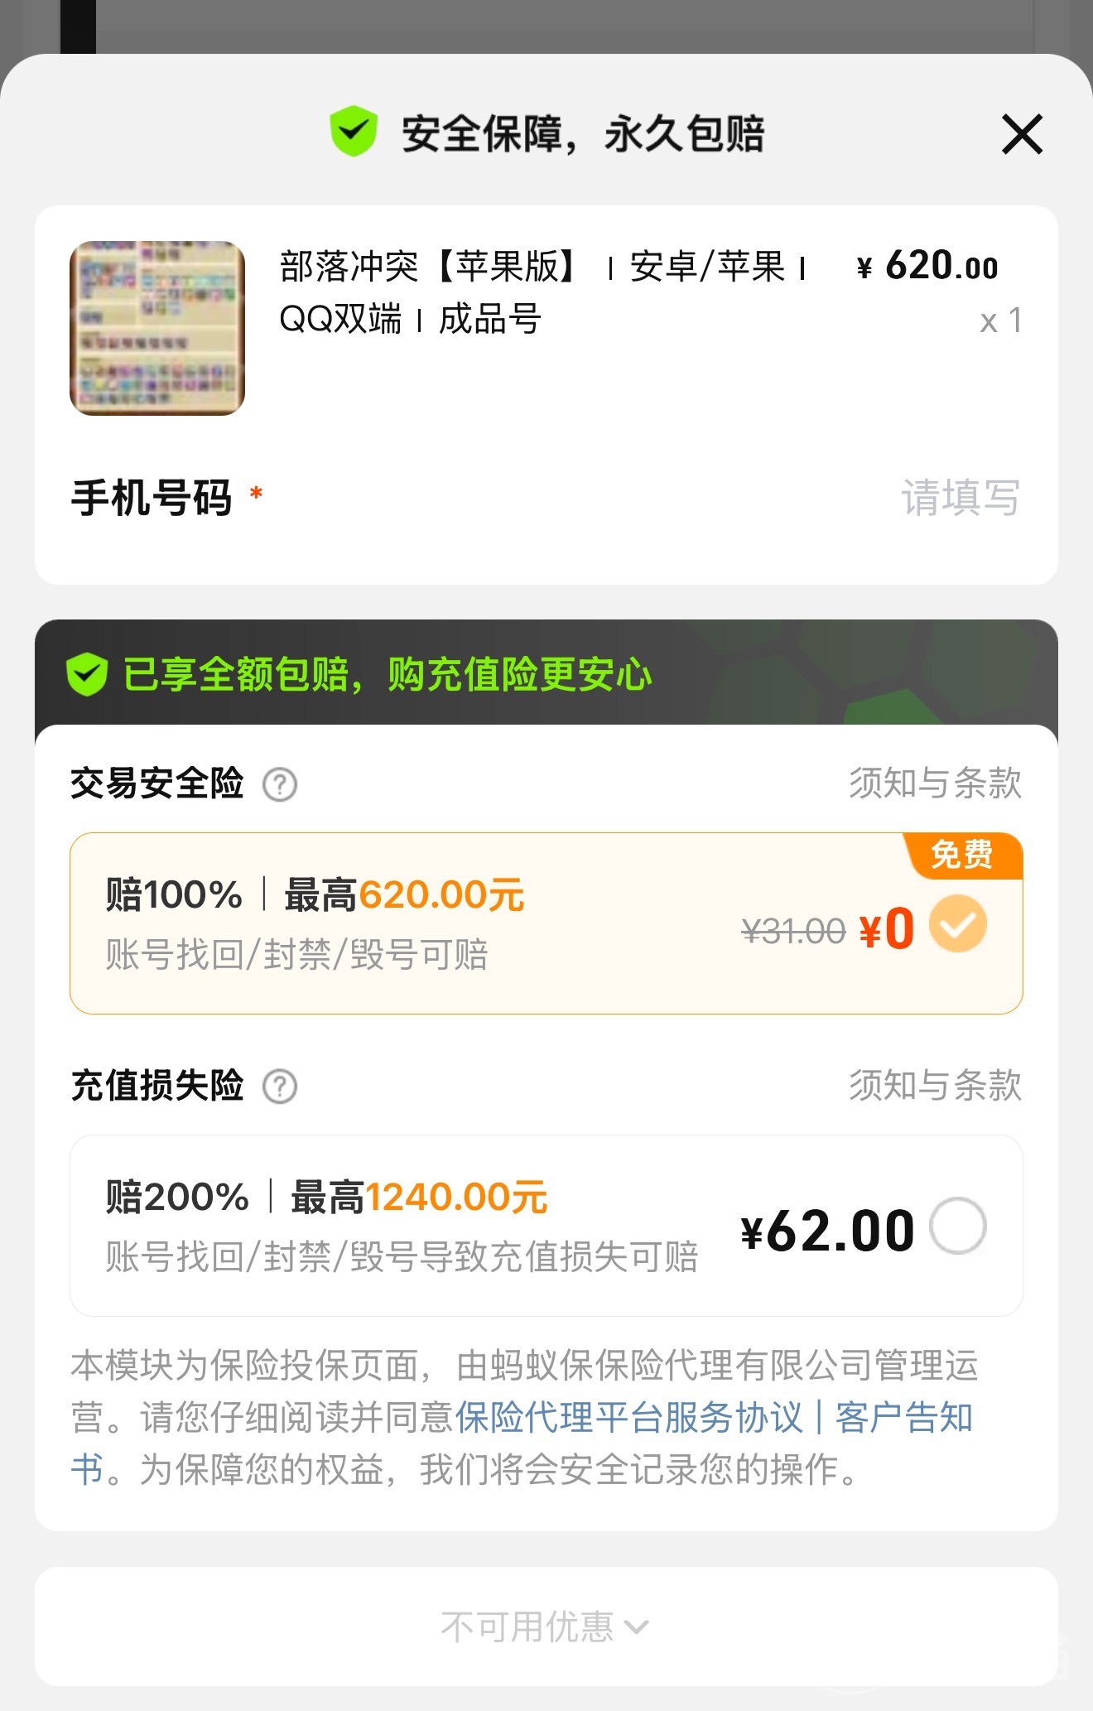This screenshot has height=1711, width=1093.
Task: Close the security guarantee popup
Action: (1022, 134)
